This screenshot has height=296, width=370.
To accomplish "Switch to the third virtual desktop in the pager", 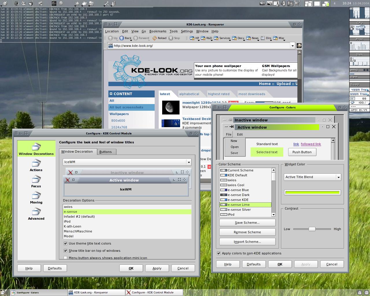I will coord(326,3).
